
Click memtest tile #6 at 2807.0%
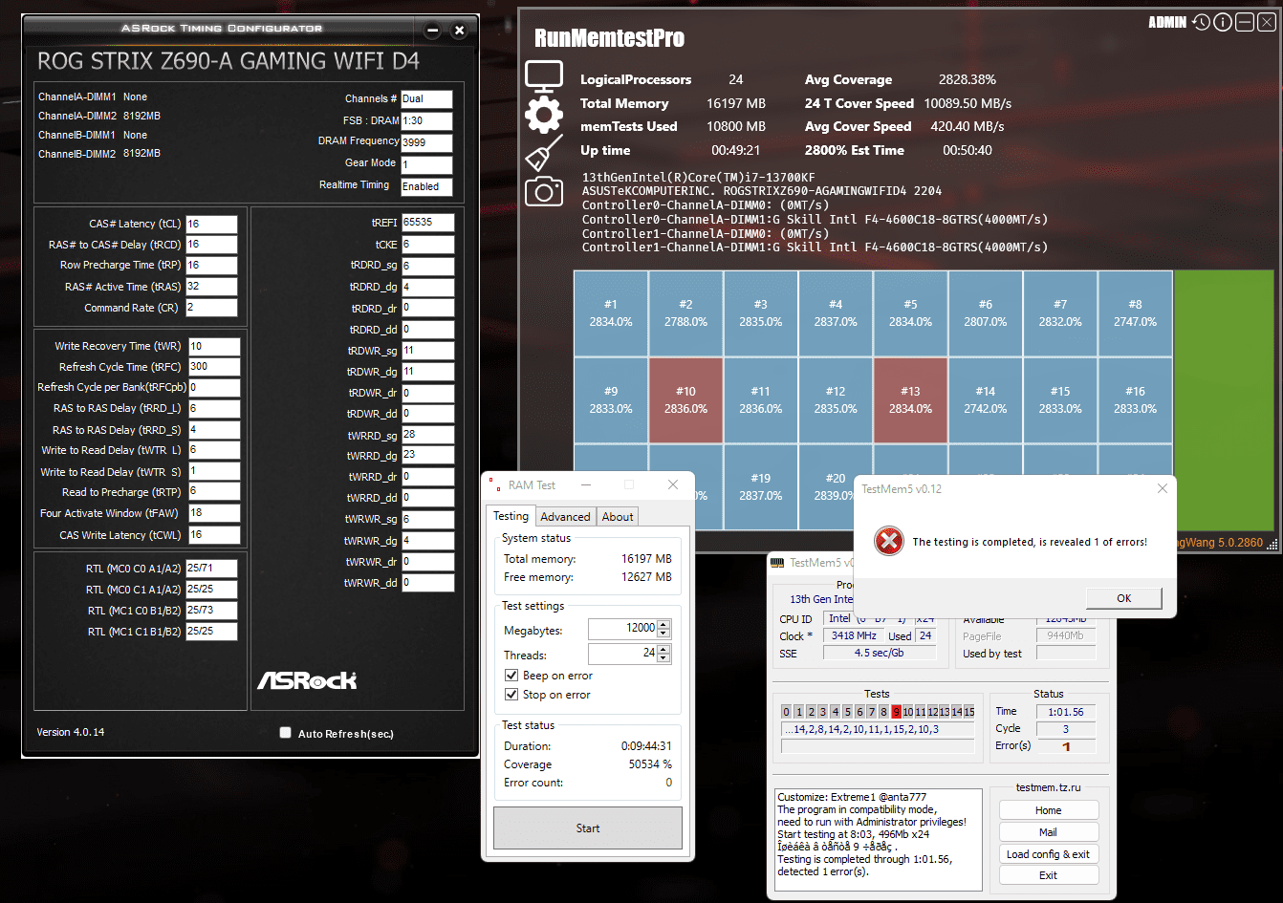pyautogui.click(x=986, y=313)
